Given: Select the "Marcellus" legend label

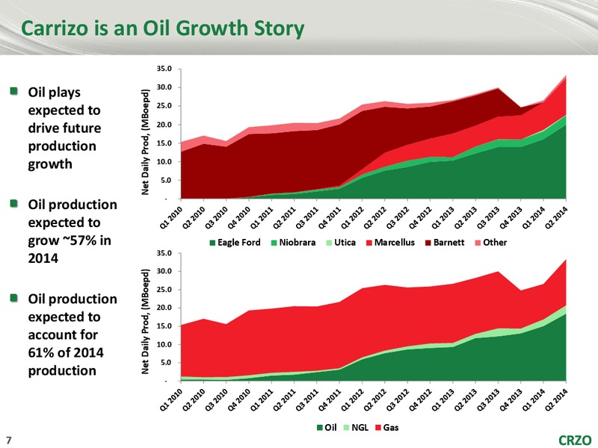Looking at the screenshot, I should coord(395,243).
